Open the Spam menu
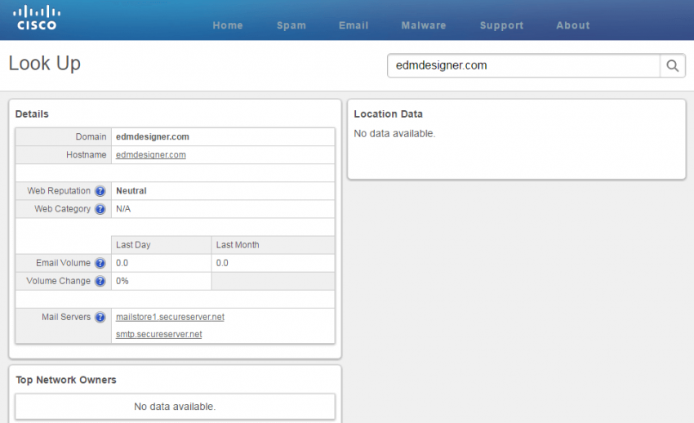The height and width of the screenshot is (423, 694). point(291,25)
